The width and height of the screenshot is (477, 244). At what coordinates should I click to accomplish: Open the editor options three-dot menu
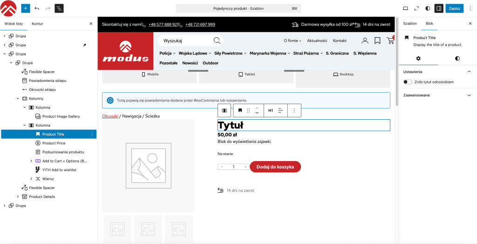[x=471, y=8]
